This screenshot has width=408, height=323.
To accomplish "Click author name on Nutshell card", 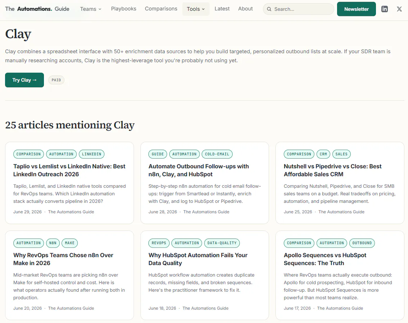I will click(341, 212).
